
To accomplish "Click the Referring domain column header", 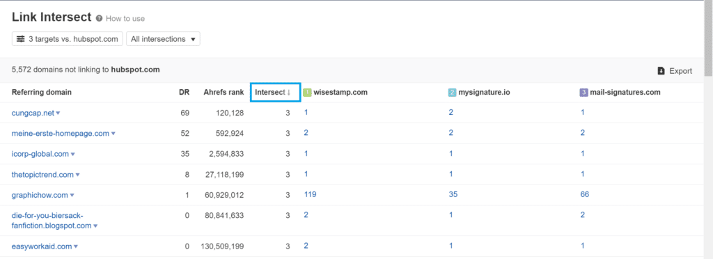I will 41,92.
